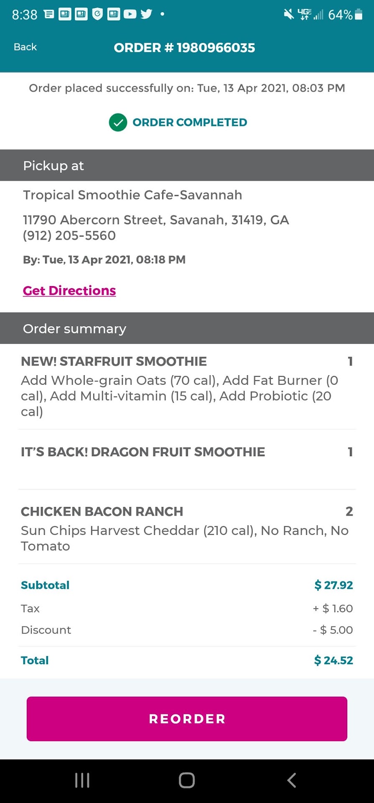Tap the shield notification icon in status bar

point(97,14)
